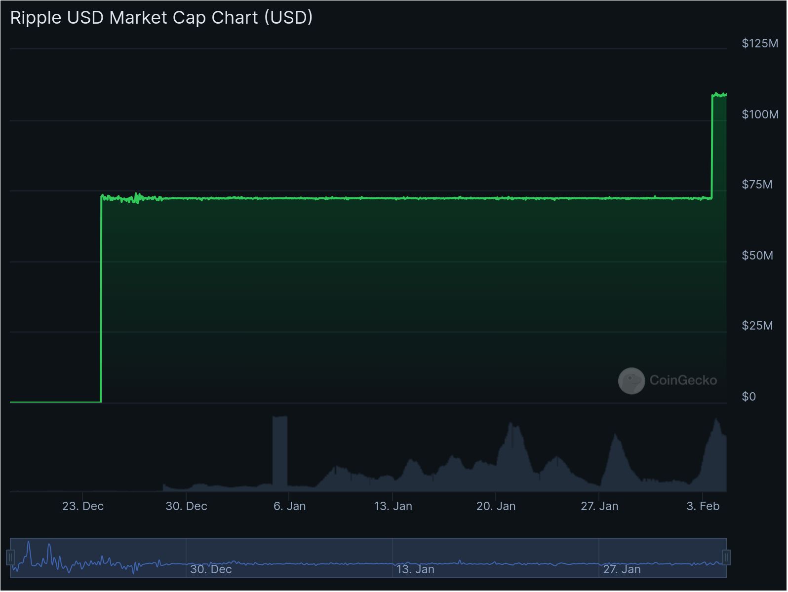Viewport: 788px width, 592px height.
Task: Click the Ripple USD Market Cap Chart title
Action: [161, 17]
